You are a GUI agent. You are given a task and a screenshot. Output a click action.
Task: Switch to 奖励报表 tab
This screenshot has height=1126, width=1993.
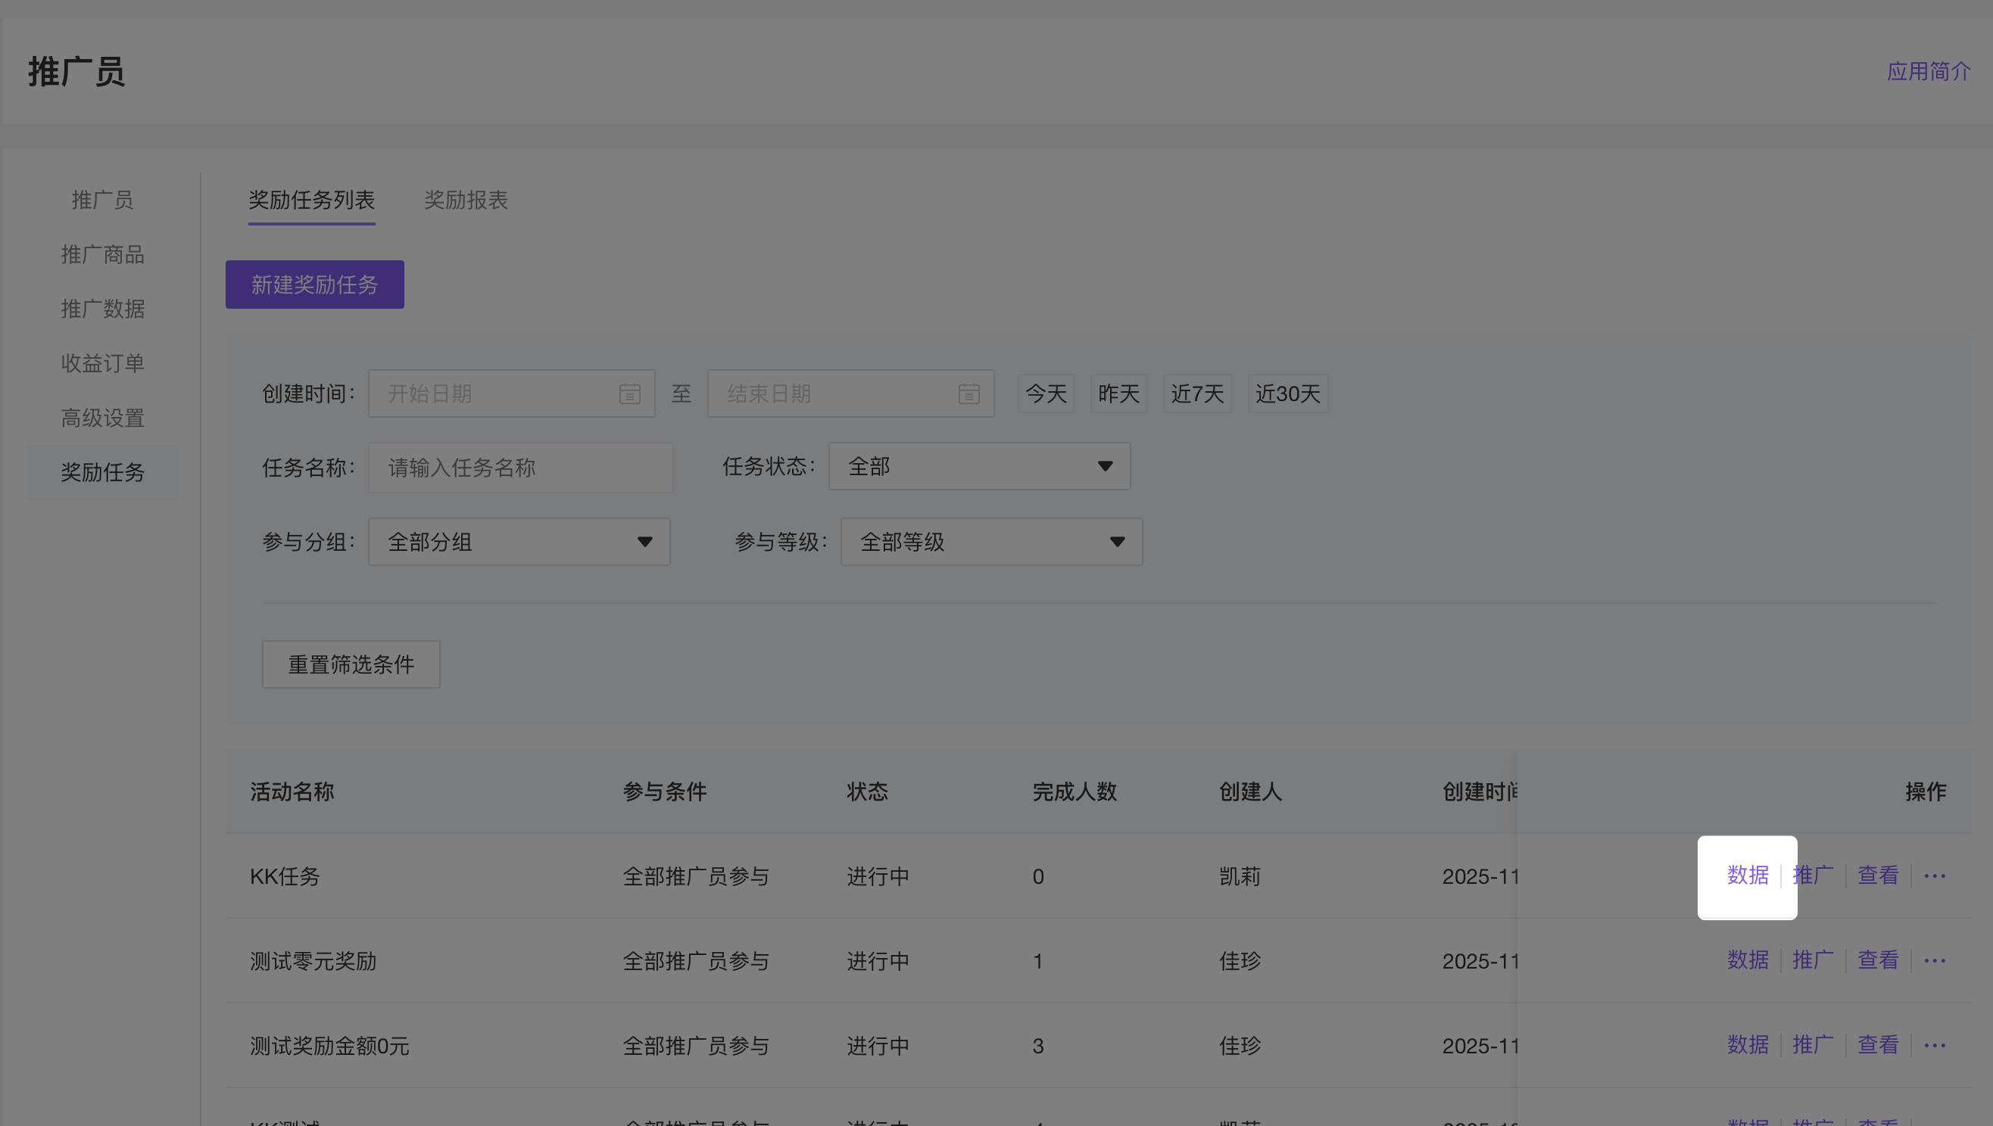point(466,201)
